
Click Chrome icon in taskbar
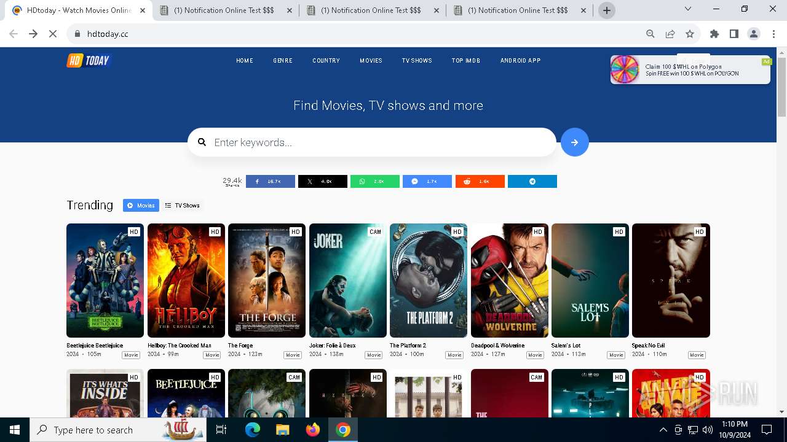(x=343, y=430)
